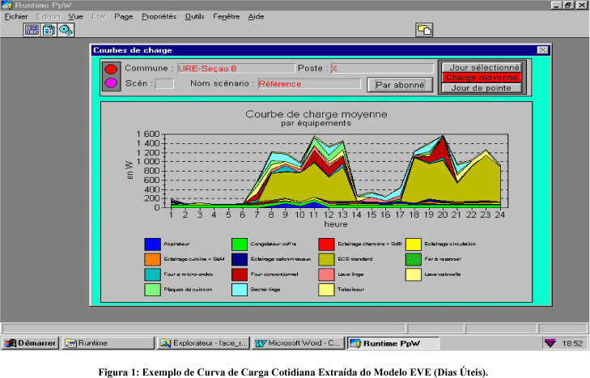Close the Courbes de charge window

(541, 50)
